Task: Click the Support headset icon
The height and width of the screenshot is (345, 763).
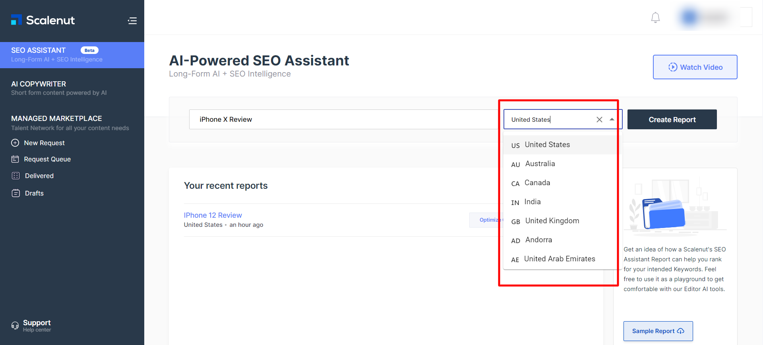Action: (x=15, y=326)
